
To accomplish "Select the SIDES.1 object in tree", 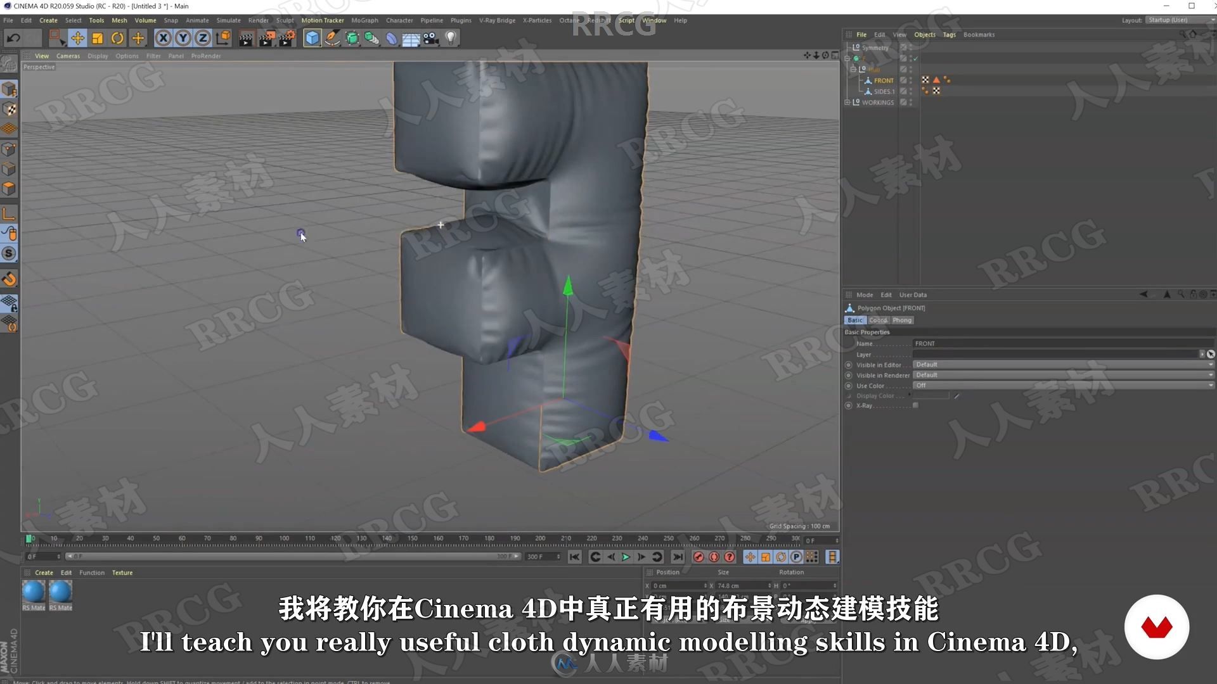I will [x=884, y=91].
